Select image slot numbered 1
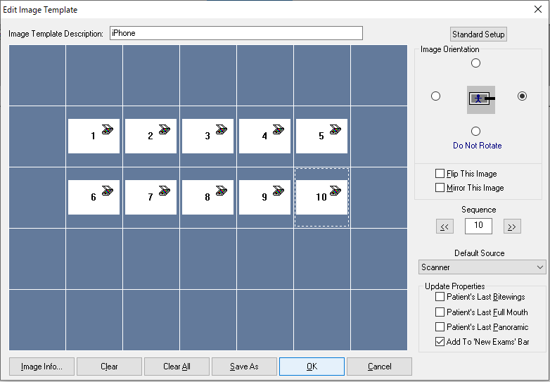Screen dimensions: 550x382 click(94, 136)
